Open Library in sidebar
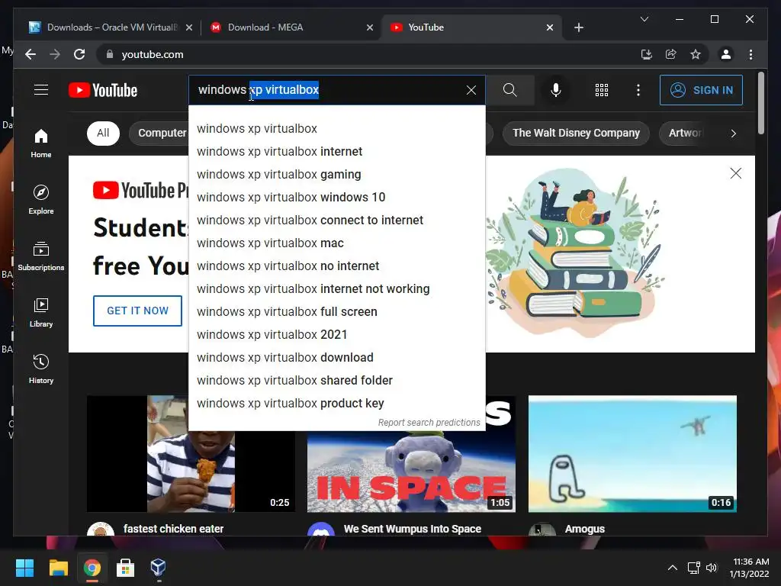The height and width of the screenshot is (586, 781). [x=41, y=312]
